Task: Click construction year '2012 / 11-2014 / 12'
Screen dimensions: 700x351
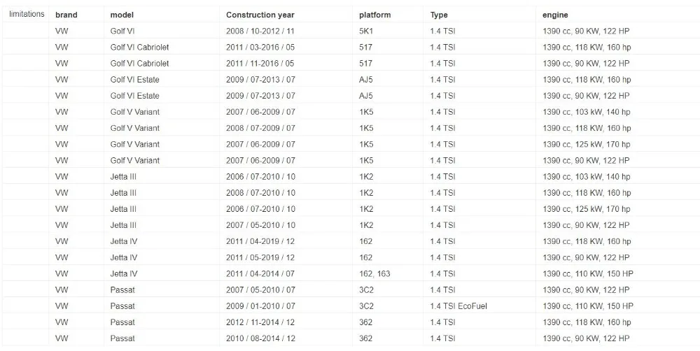Action: click(260, 322)
